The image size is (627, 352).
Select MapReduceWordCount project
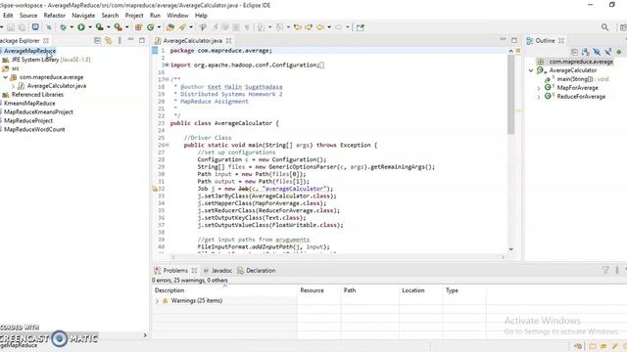coord(34,129)
